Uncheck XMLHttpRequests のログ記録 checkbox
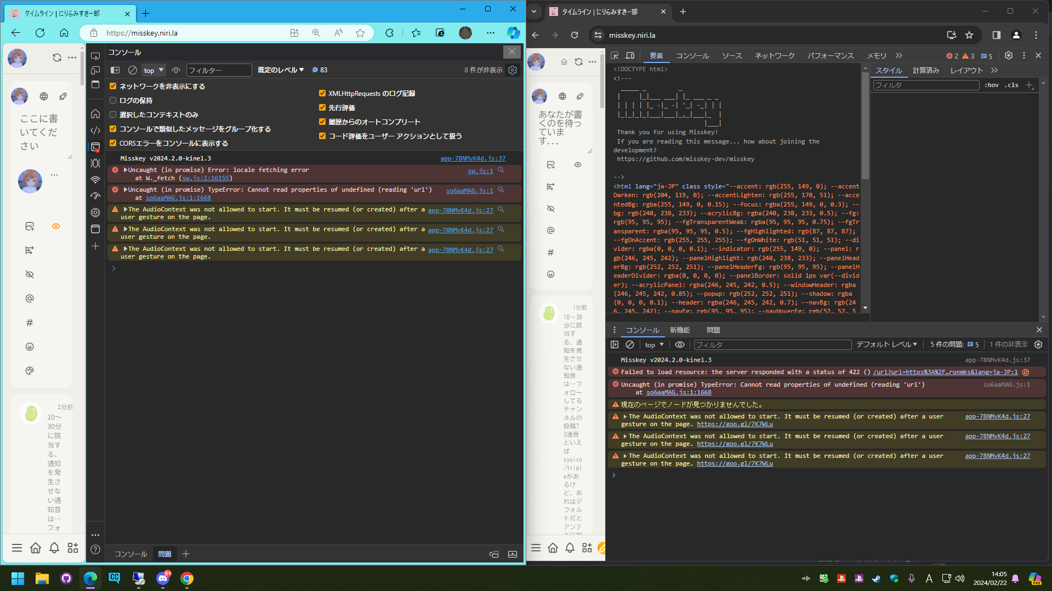This screenshot has height=591, width=1052. pyautogui.click(x=322, y=93)
